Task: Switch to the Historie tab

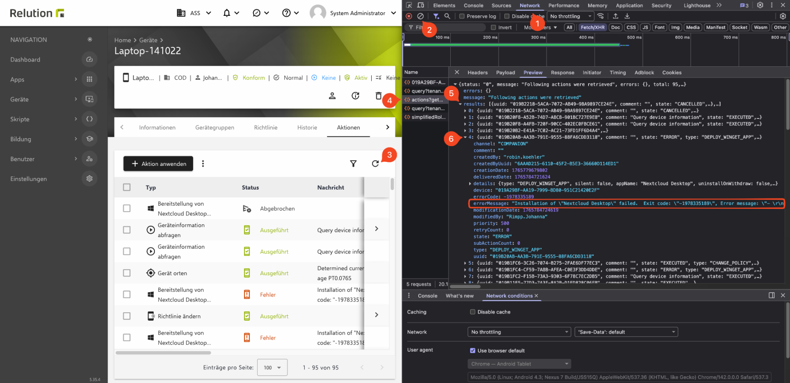Action: tap(307, 128)
